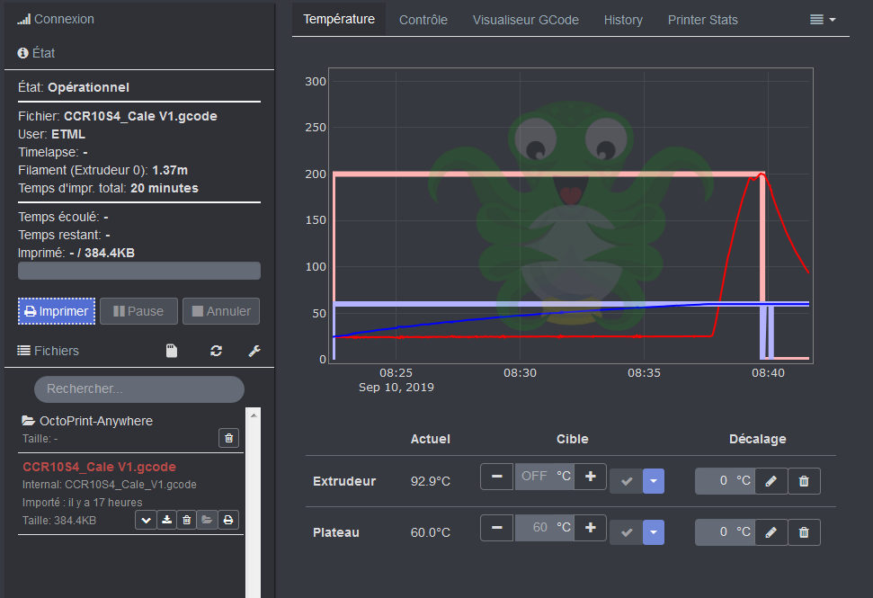This screenshot has height=598, width=873.
Task: Collapse the Fichiers panel header
Action: pyautogui.click(x=49, y=351)
